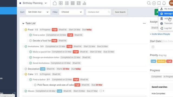This screenshot has height=97, width=173.
Task: Switch to the list view icon
Action: (67, 3)
